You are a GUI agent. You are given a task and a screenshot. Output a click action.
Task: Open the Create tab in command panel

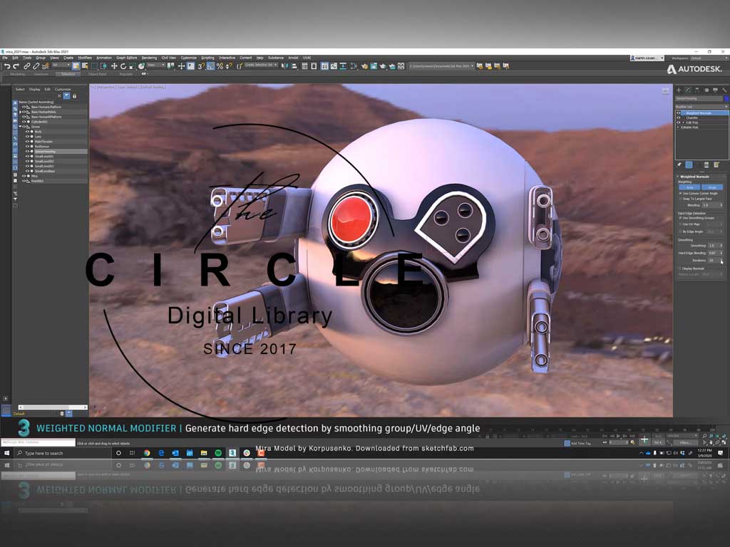pos(679,90)
